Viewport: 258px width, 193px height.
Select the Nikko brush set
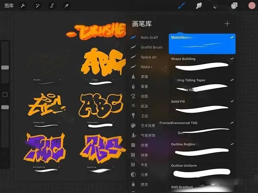[146, 67]
